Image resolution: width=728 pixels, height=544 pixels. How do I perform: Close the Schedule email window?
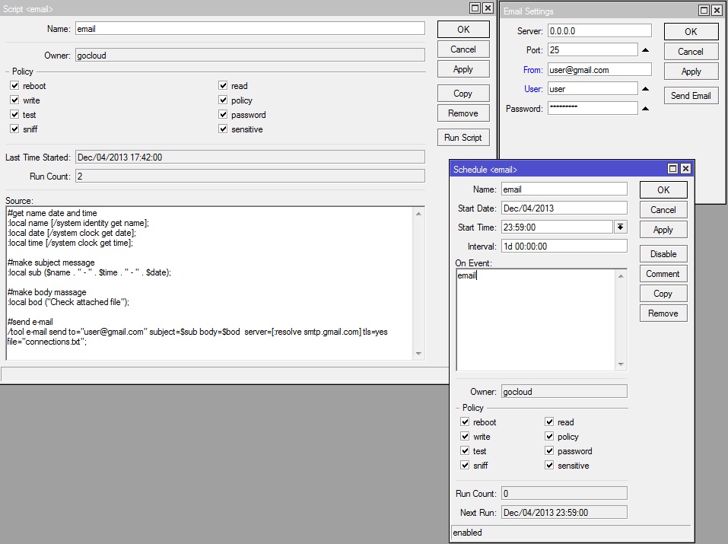click(x=685, y=169)
